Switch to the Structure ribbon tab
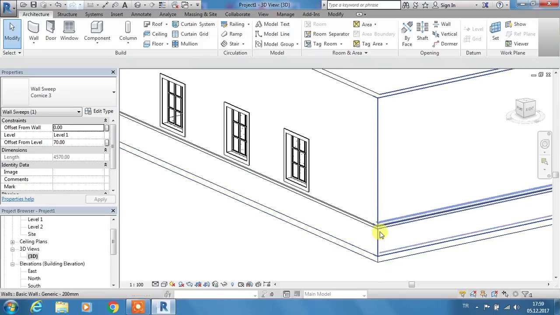 coord(67,14)
